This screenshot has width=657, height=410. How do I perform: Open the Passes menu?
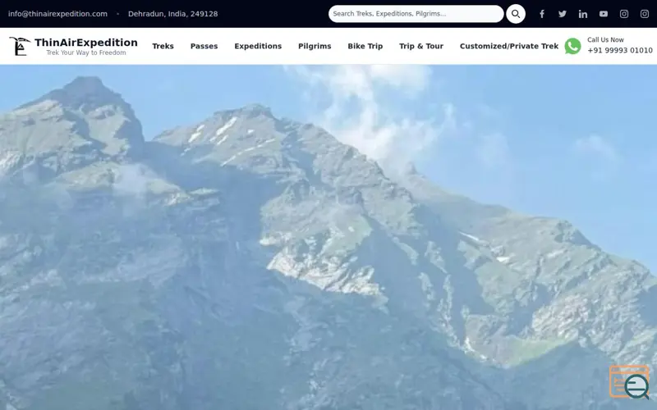(204, 46)
